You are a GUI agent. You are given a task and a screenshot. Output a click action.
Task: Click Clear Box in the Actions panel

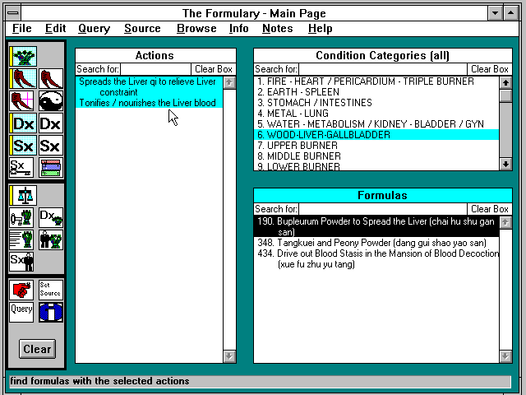[x=213, y=69]
